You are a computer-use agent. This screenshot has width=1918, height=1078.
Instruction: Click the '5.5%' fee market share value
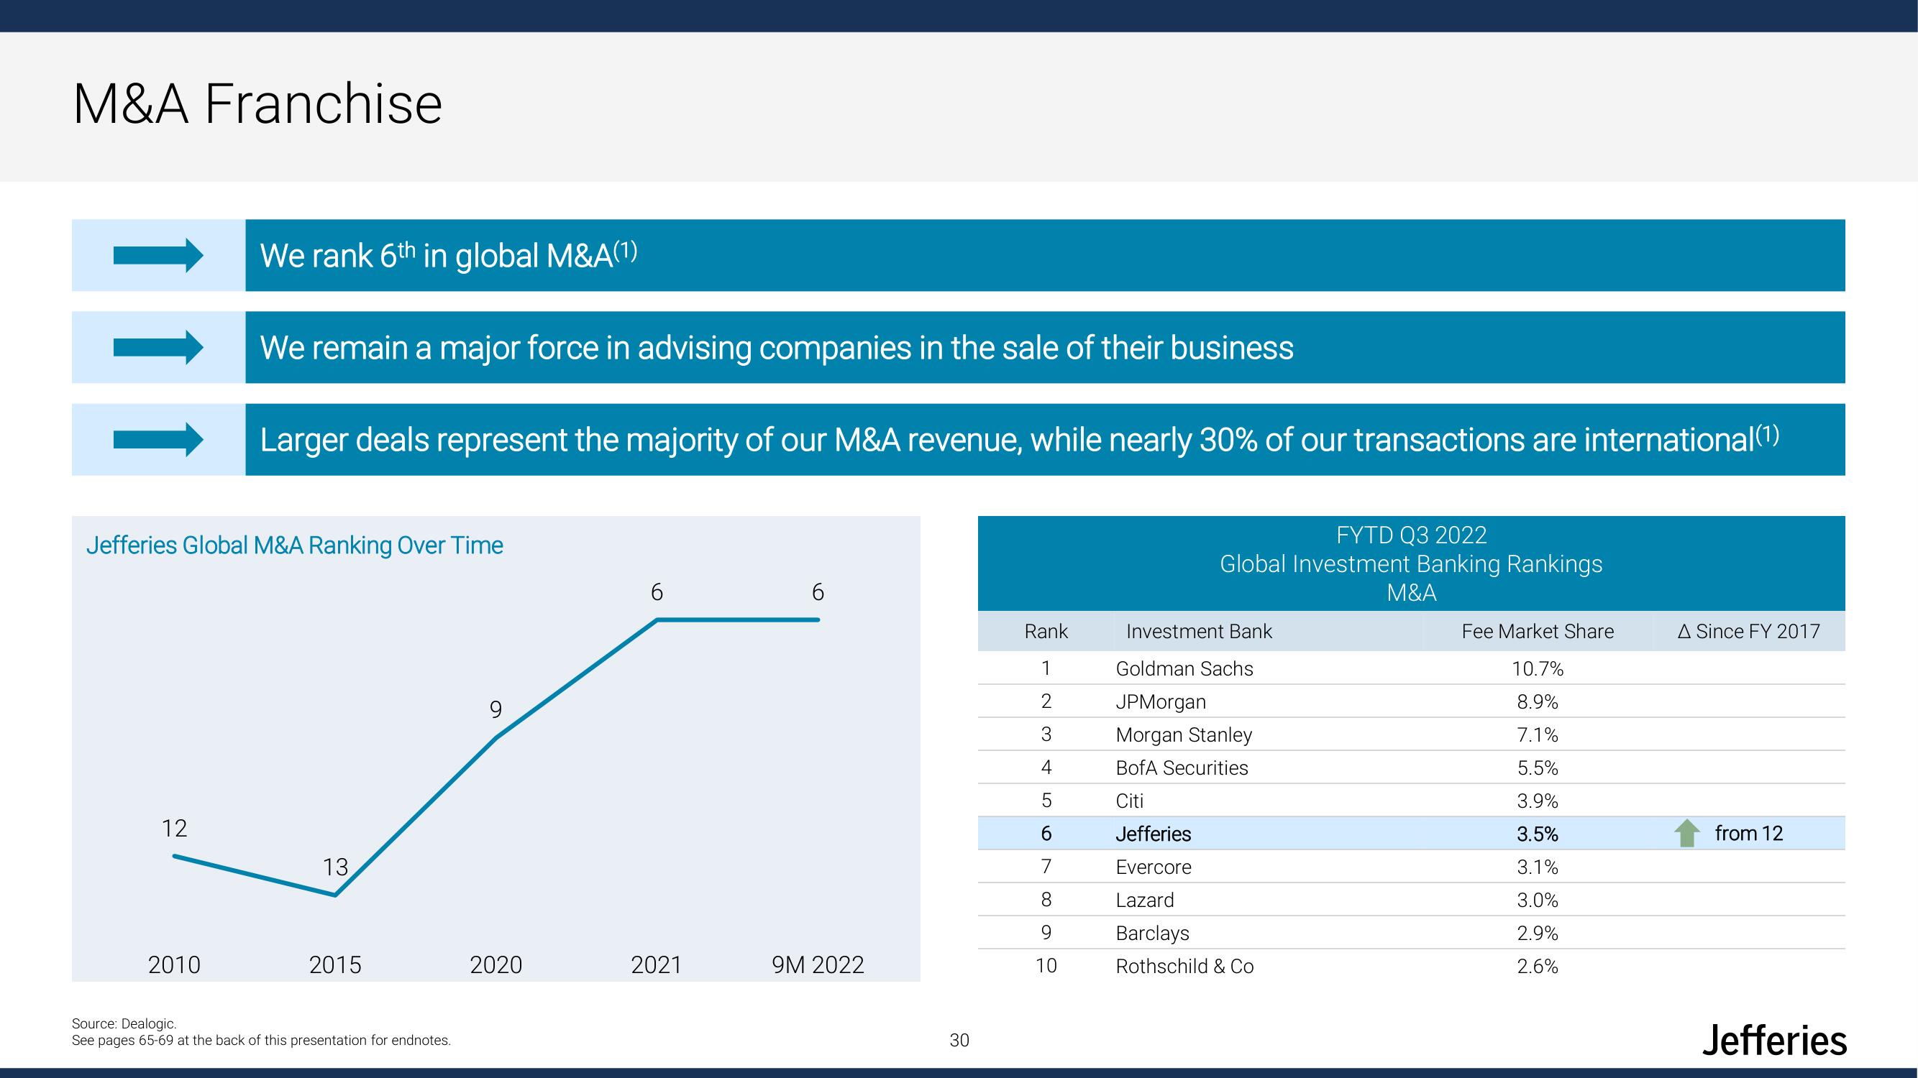tap(1538, 768)
